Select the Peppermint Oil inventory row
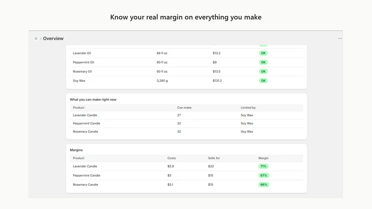This screenshot has height=209, width=372. tap(186, 62)
